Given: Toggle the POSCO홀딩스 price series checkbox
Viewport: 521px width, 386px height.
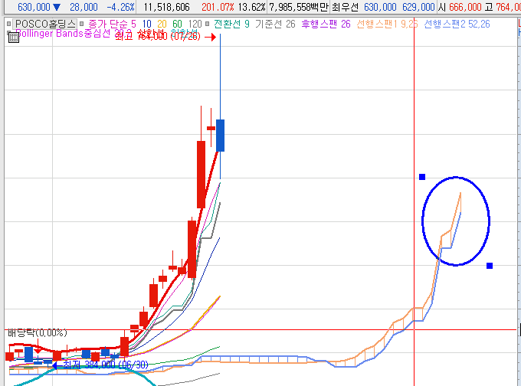Looking at the screenshot, I should click(9, 24).
